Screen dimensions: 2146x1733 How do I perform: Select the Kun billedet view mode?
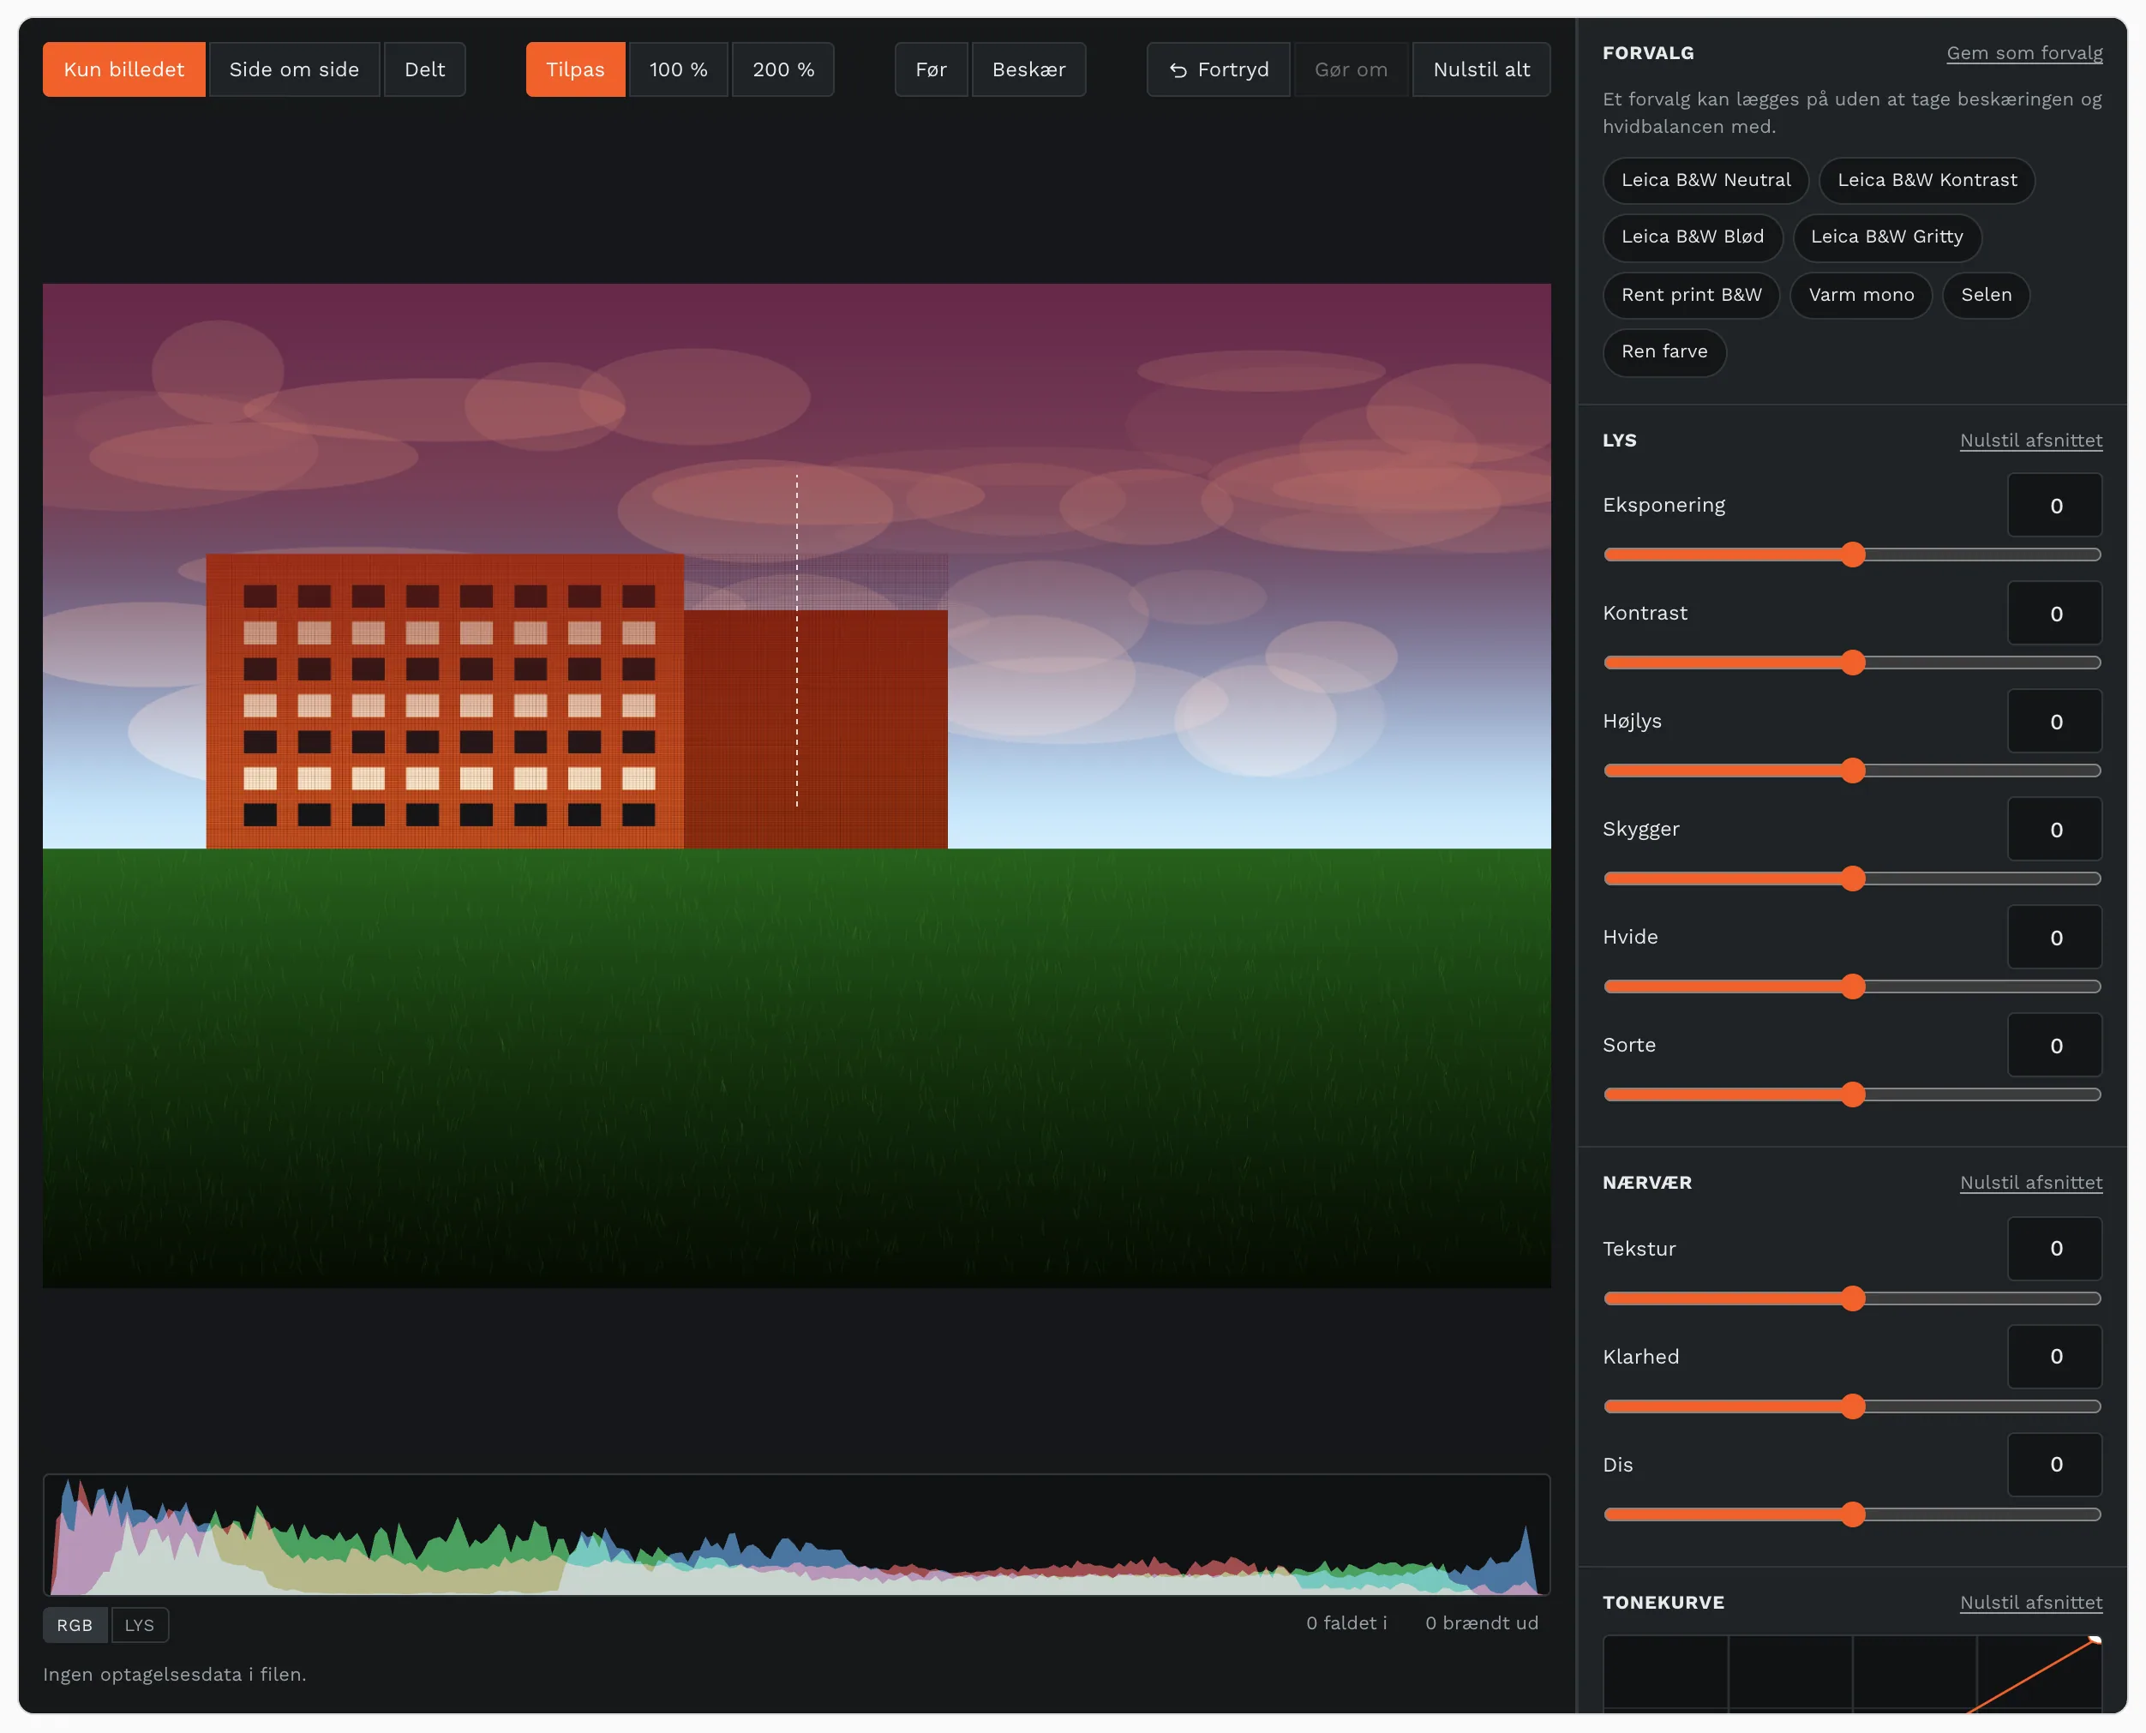tap(123, 69)
